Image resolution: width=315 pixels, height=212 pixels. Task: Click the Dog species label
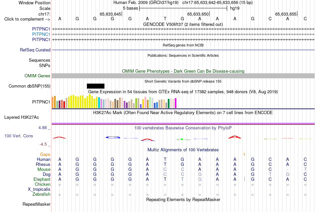point(46,175)
